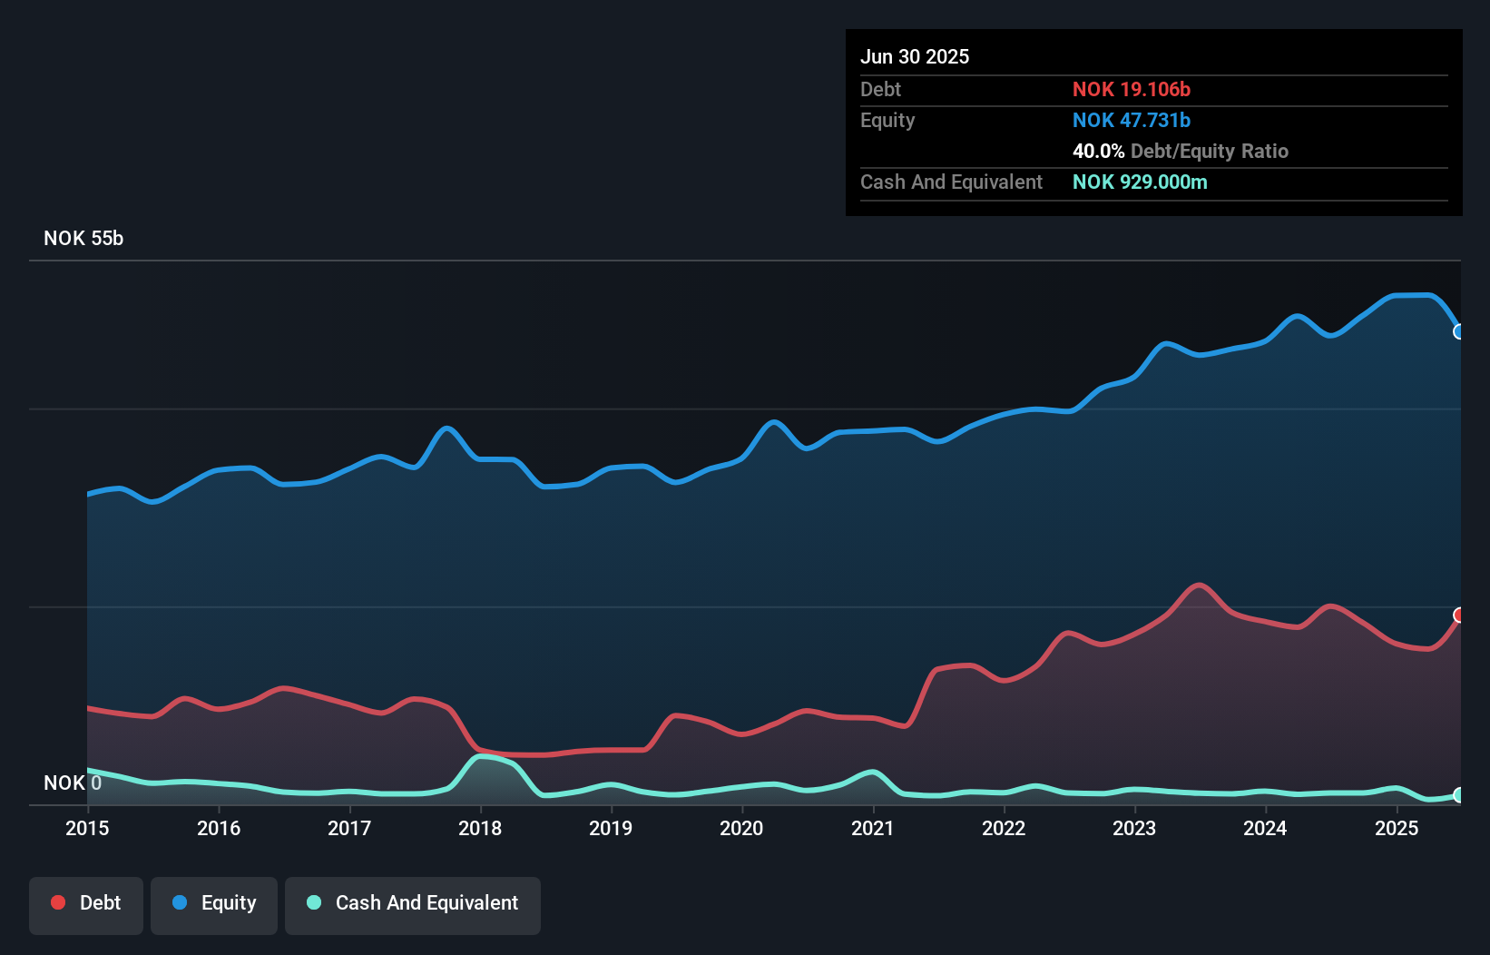1490x955 pixels.
Task: Click the NOK 55b axis label
Action: [83, 239]
